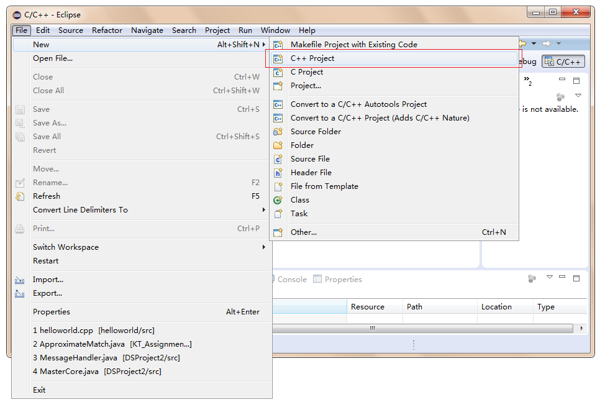Click the Source Folder icon

pos(278,132)
